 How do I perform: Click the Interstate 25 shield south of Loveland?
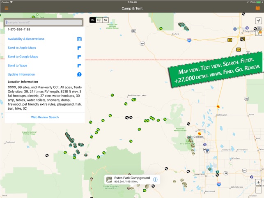click(x=219, y=184)
